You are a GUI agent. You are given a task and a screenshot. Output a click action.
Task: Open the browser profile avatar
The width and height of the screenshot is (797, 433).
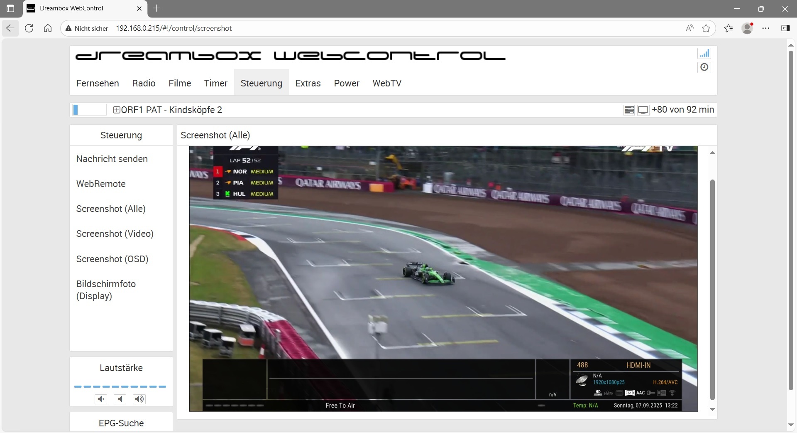tap(747, 28)
